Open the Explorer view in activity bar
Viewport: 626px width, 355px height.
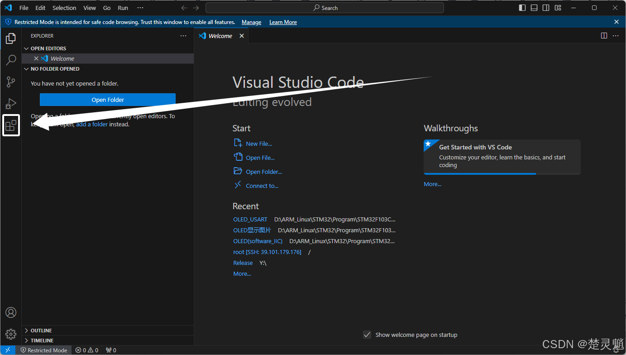[x=11, y=38]
